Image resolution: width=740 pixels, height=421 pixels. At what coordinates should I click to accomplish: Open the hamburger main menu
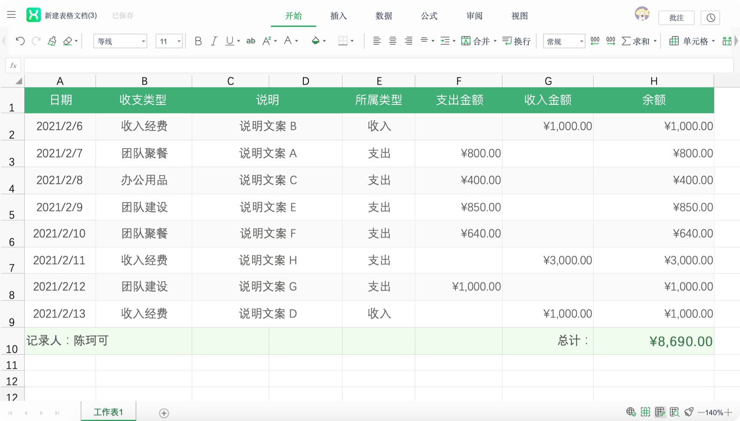click(x=11, y=15)
